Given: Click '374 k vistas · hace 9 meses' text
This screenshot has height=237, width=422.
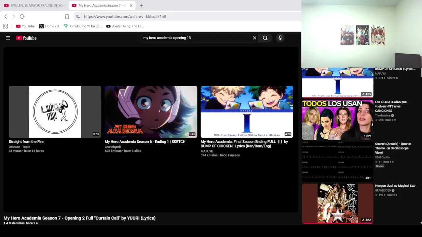Looking at the screenshot, I should tap(220, 155).
